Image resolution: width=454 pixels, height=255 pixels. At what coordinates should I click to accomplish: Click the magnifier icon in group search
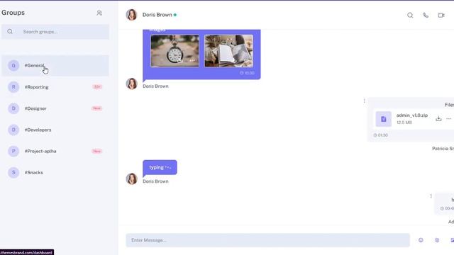[10, 31]
